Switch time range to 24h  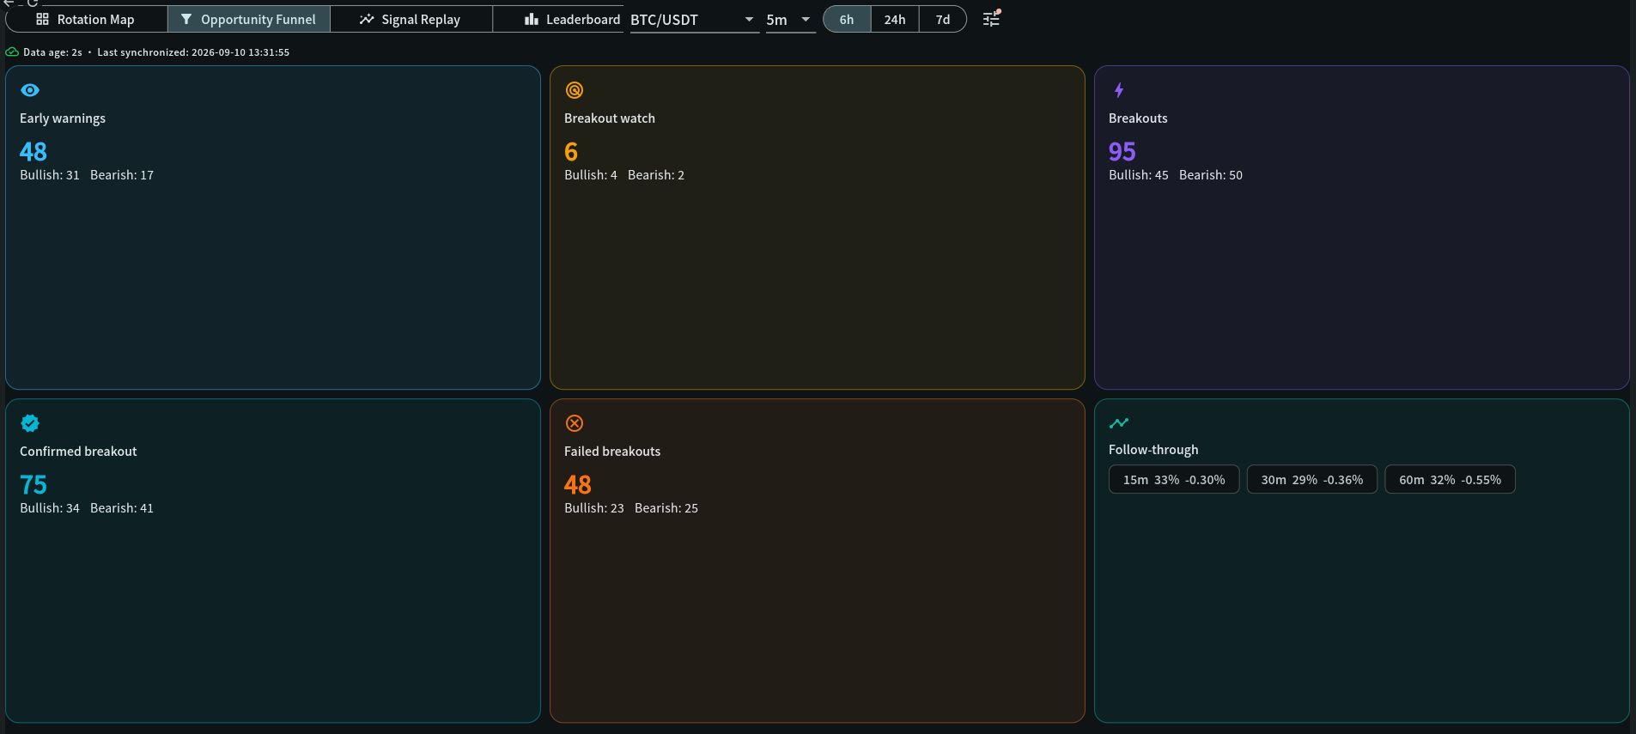coord(895,20)
